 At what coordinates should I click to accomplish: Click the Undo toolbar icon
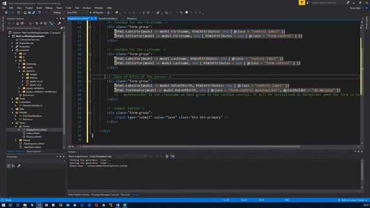coord(39,13)
